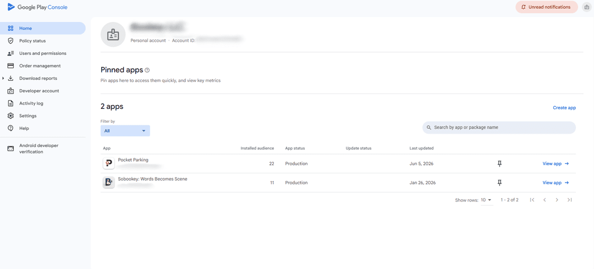The height and width of the screenshot is (269, 594).
Task: Open Unread notifications
Action: click(546, 7)
